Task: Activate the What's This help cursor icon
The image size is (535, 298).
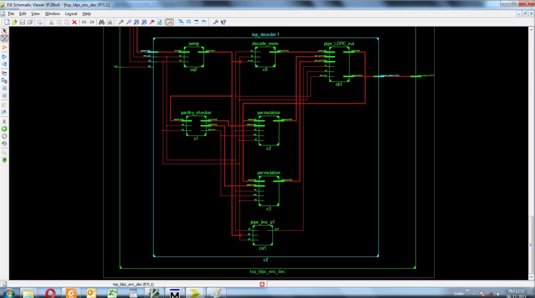Action: tap(223, 22)
